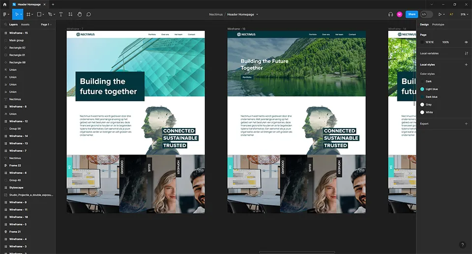
Task: Click the headphones audio chat icon
Action: pyautogui.click(x=390, y=14)
